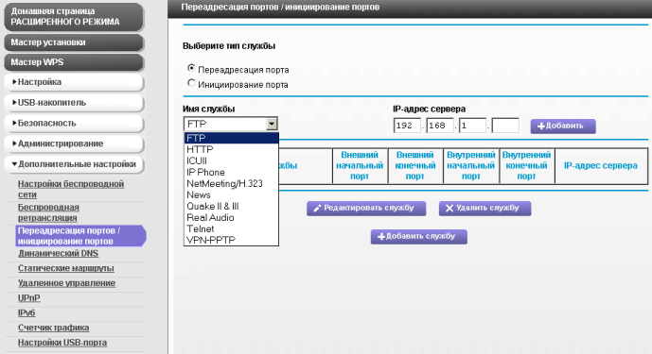
Task: Choose IP Phone in the service list
Action: [x=231, y=172]
